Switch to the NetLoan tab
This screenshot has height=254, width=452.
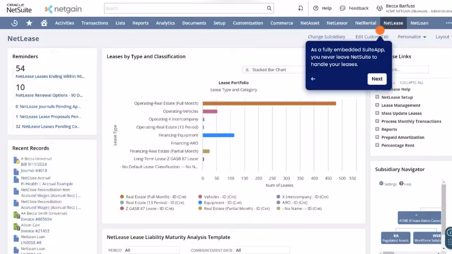[x=419, y=23]
